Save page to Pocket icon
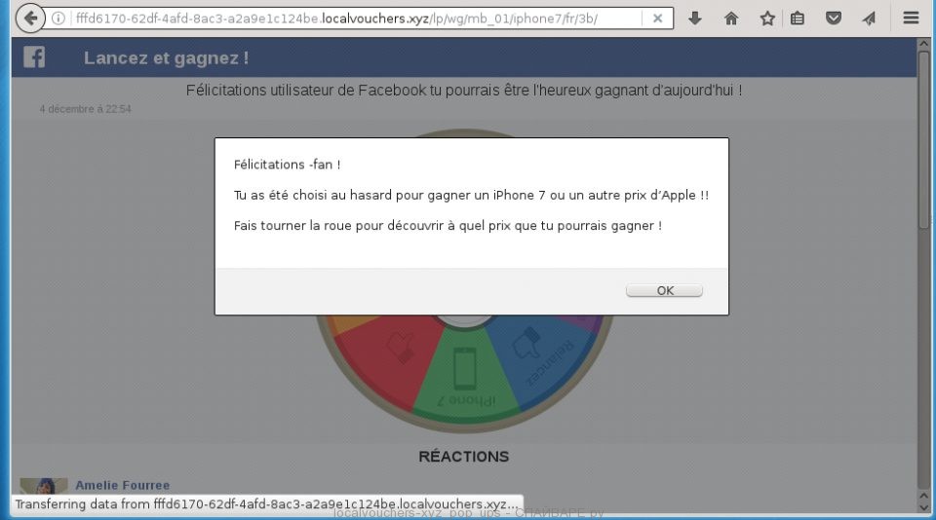Screen dimensions: 936x520 tap(834, 19)
